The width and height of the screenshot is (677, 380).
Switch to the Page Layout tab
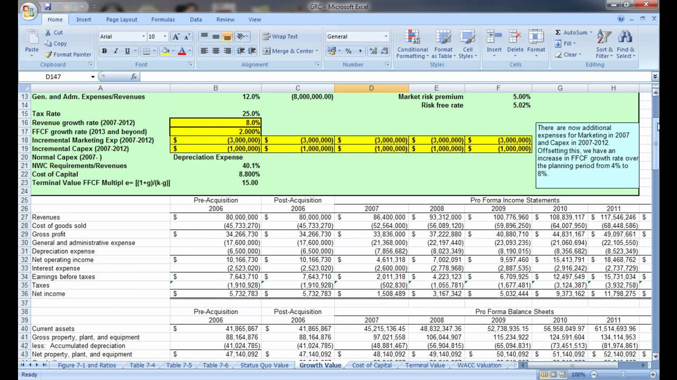[122, 20]
